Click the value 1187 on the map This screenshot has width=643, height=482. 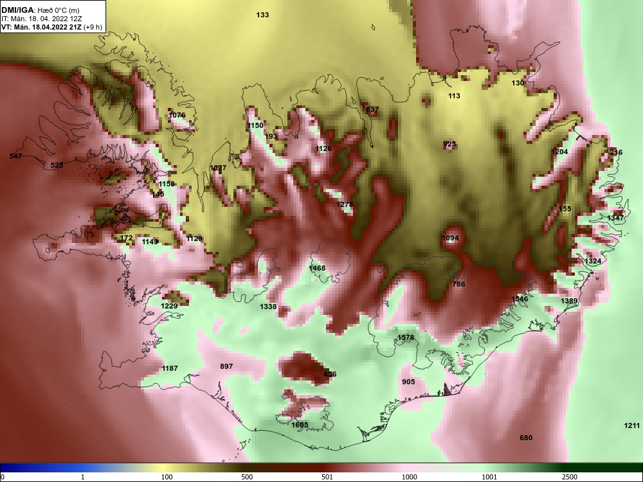(170, 368)
